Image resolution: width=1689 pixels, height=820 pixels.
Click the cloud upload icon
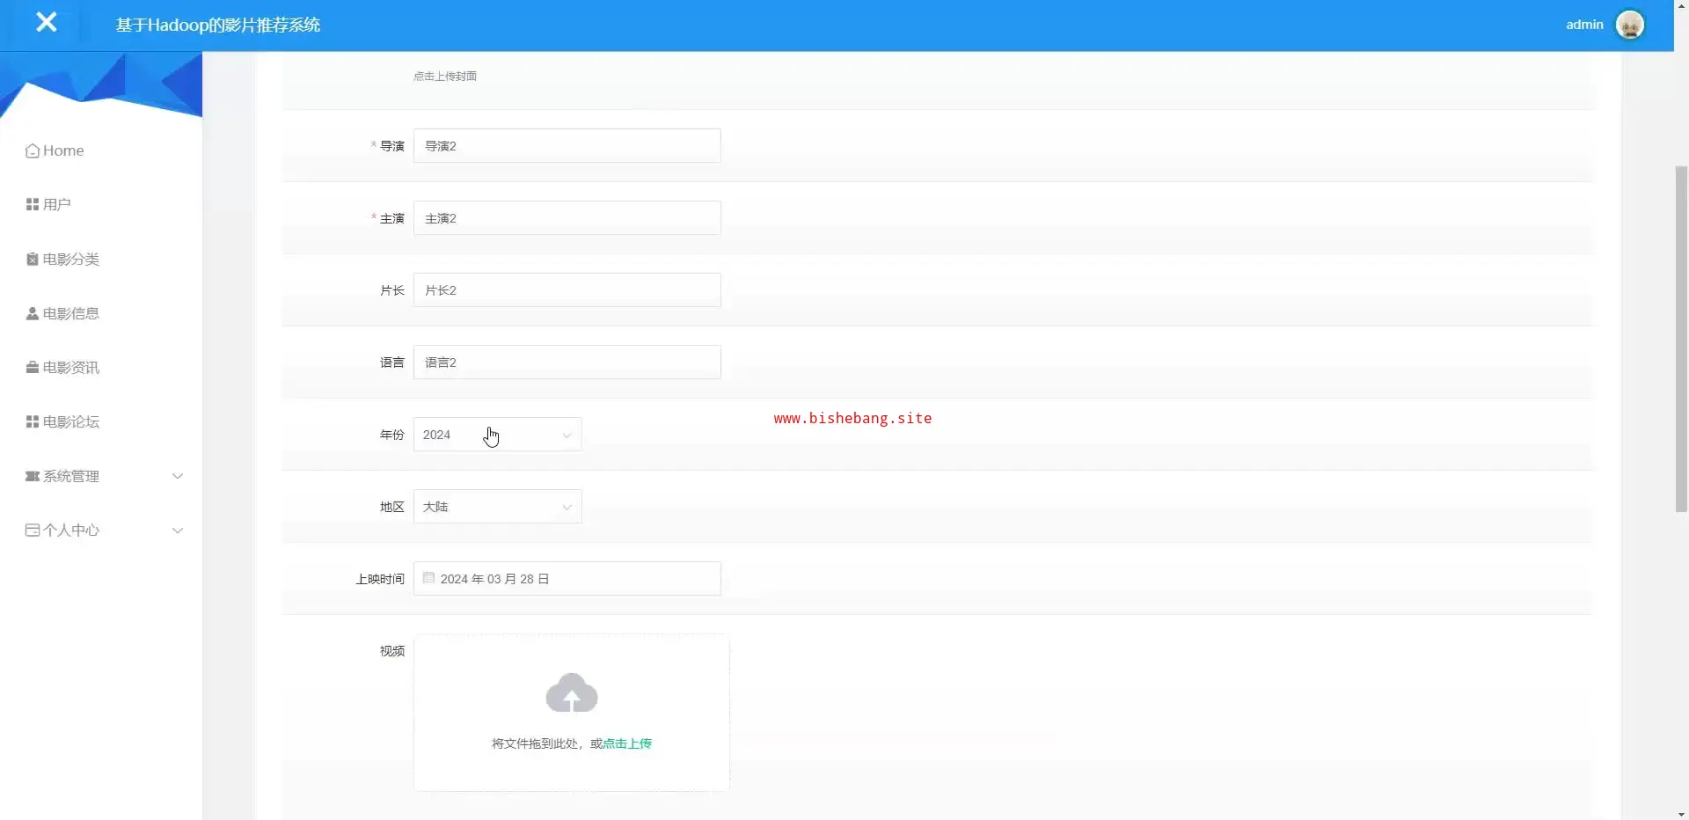(x=572, y=693)
